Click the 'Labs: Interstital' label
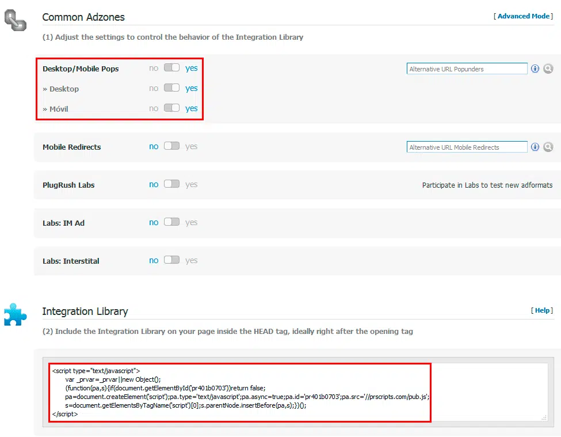Screen dimensions: 561x437 point(71,261)
